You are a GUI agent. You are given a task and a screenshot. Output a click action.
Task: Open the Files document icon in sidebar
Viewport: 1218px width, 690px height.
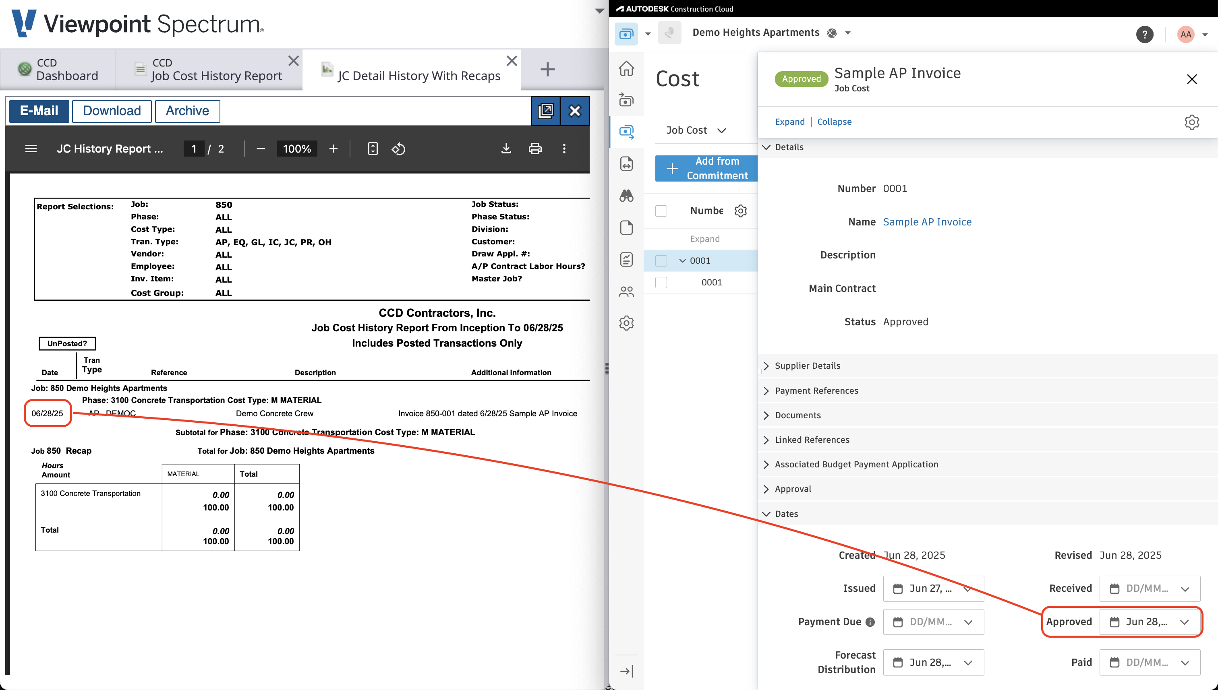tap(626, 227)
